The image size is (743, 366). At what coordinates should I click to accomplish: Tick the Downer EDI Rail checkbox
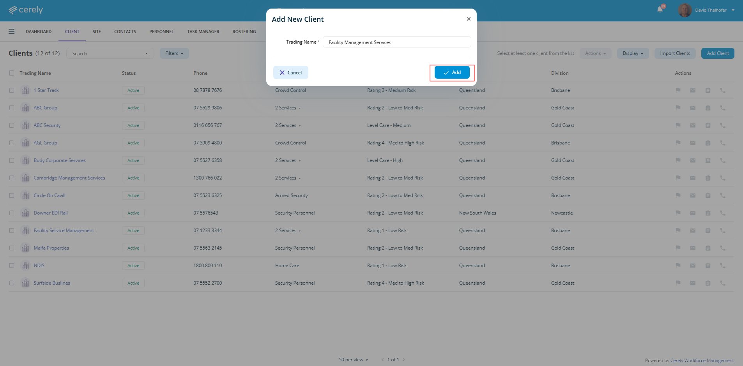click(12, 213)
